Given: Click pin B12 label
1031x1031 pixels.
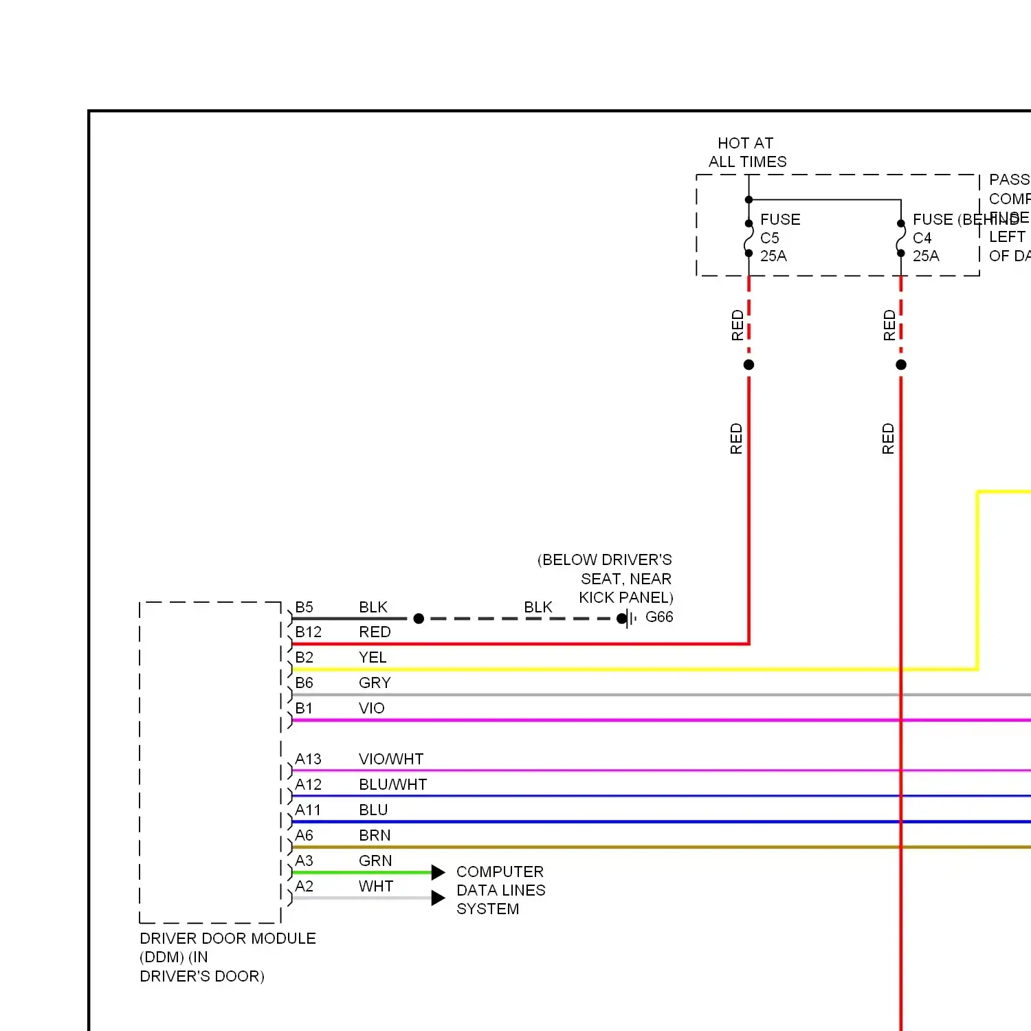Looking at the screenshot, I should 308,632.
